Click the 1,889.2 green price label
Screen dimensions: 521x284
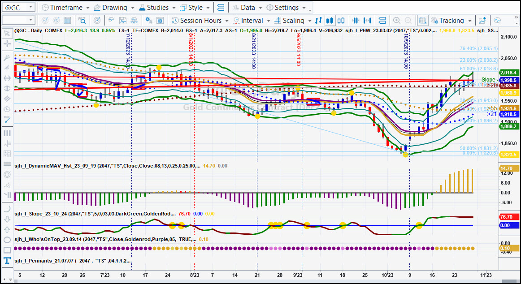click(x=508, y=126)
